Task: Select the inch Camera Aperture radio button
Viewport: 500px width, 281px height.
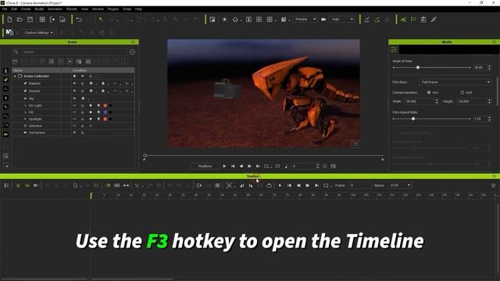Action: point(462,92)
